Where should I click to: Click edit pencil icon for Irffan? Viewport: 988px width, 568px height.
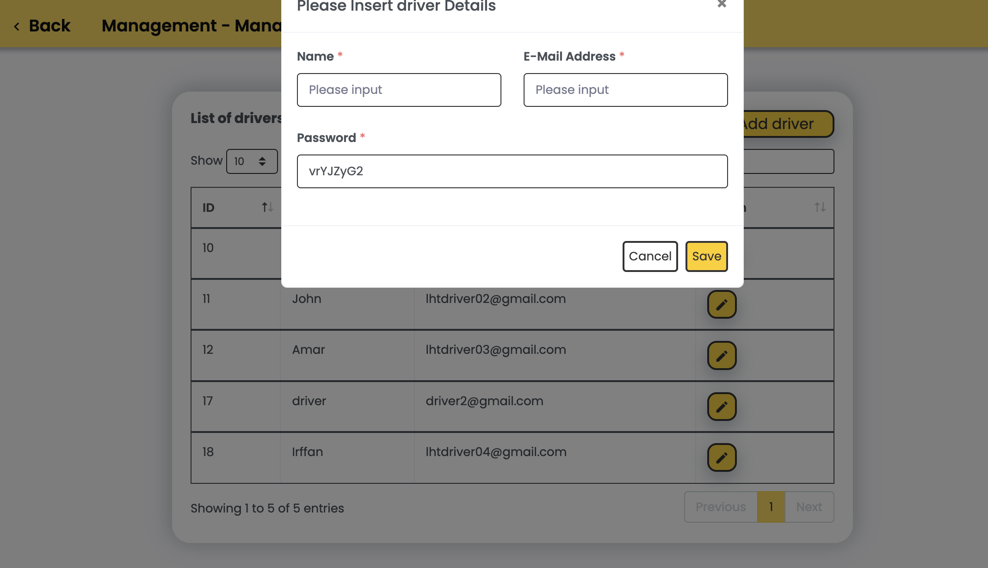pos(722,457)
